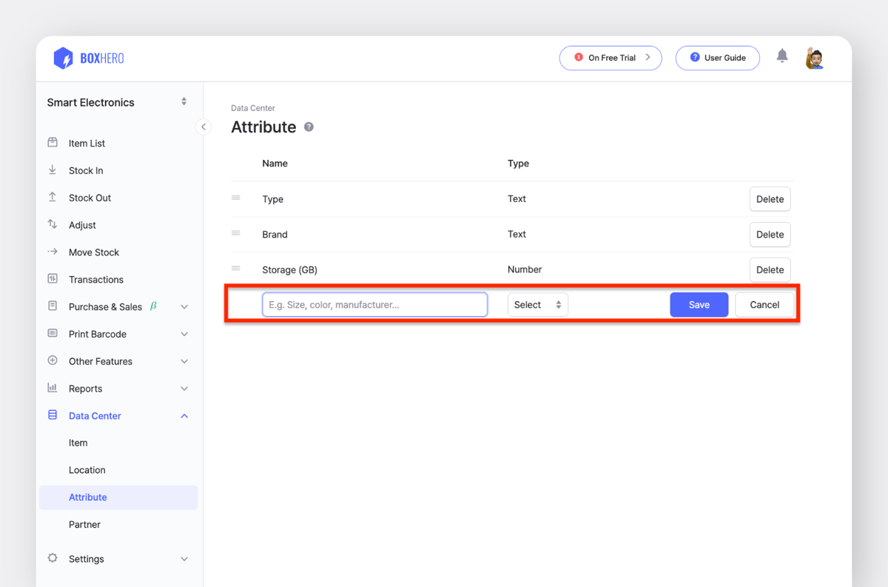The width and height of the screenshot is (888, 587).
Task: Open the Smart Electronics team switcher
Action: pos(117,102)
